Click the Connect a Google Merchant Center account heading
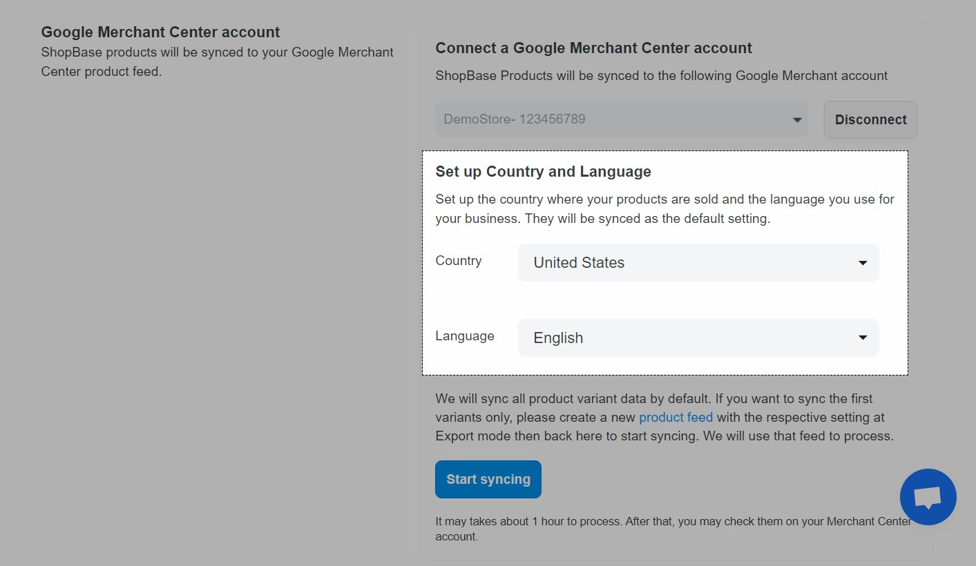This screenshot has height=566, width=976. click(x=593, y=48)
